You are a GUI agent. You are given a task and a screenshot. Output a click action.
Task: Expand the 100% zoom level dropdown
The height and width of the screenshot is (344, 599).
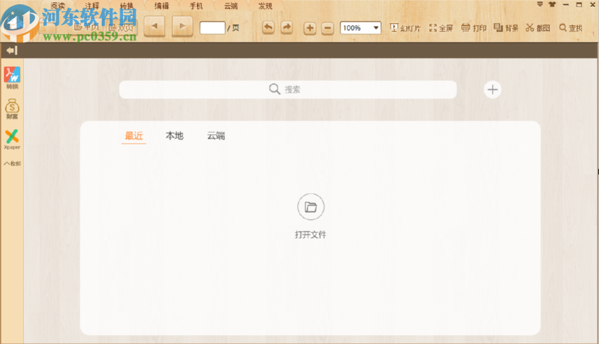(376, 28)
